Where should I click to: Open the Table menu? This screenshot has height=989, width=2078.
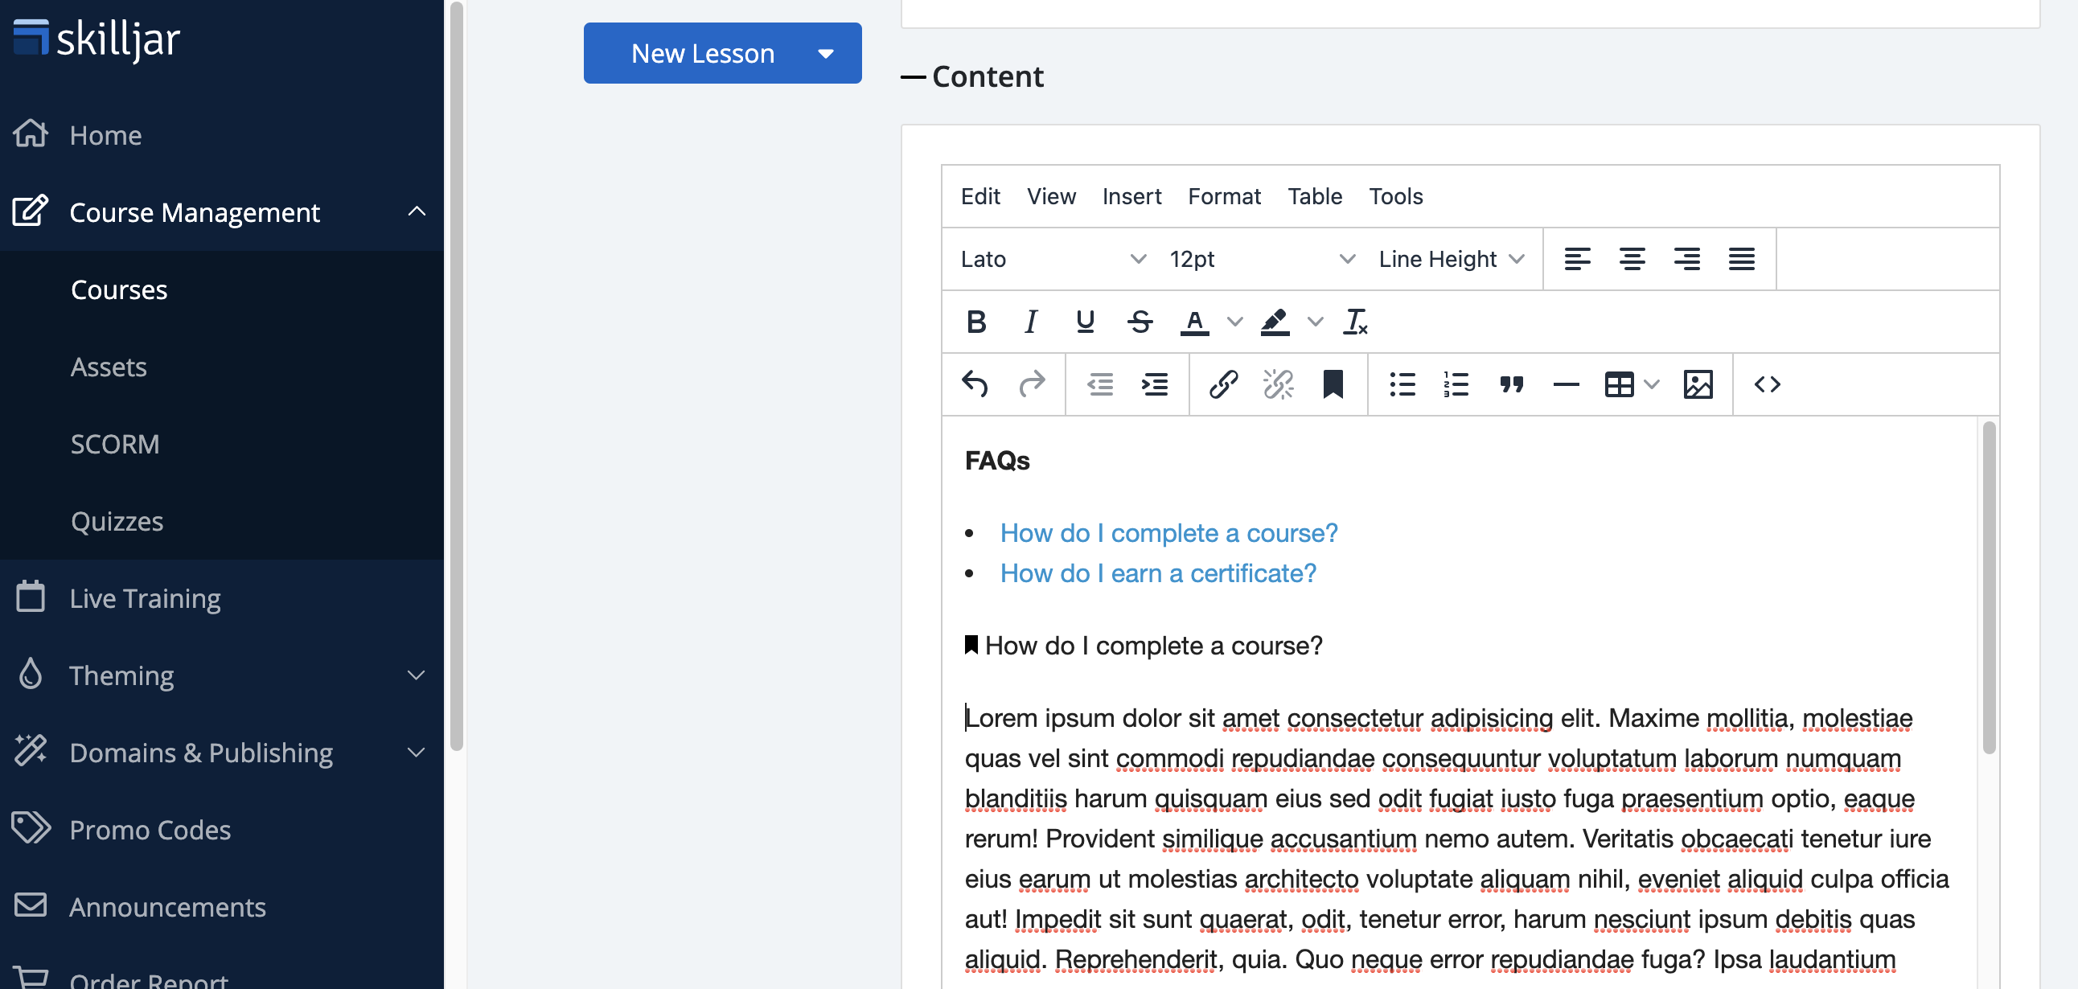pyautogui.click(x=1315, y=196)
